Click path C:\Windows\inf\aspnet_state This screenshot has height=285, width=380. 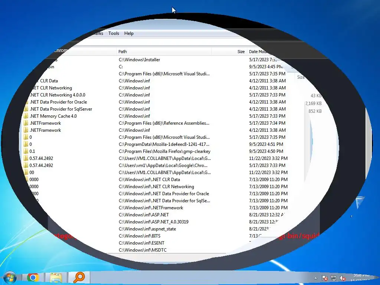tap(147, 229)
